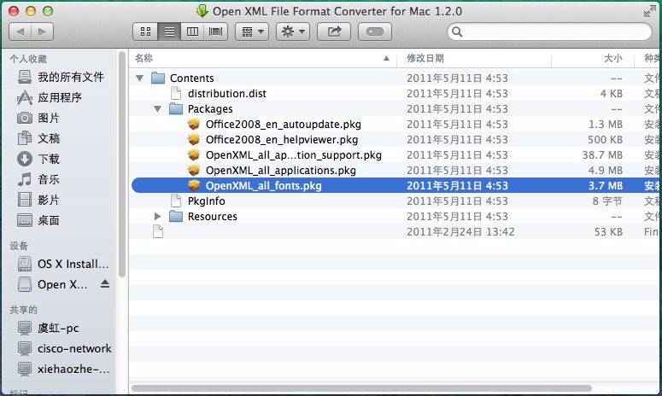This screenshot has height=396, width=662.
Task: Expand the Resources folder
Action: tap(157, 216)
